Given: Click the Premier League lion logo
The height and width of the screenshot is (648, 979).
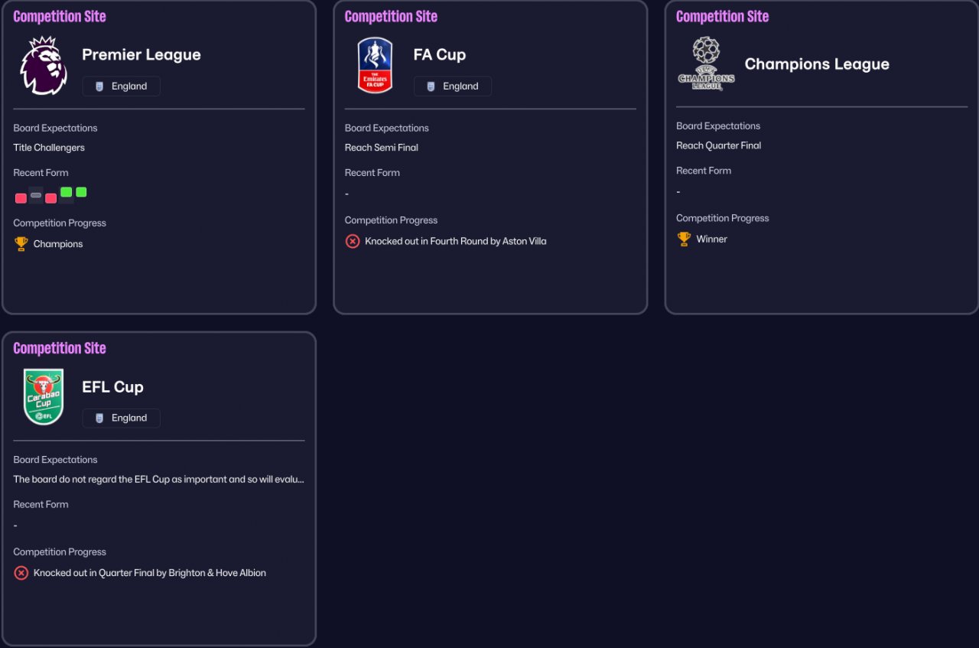Looking at the screenshot, I should [x=44, y=66].
